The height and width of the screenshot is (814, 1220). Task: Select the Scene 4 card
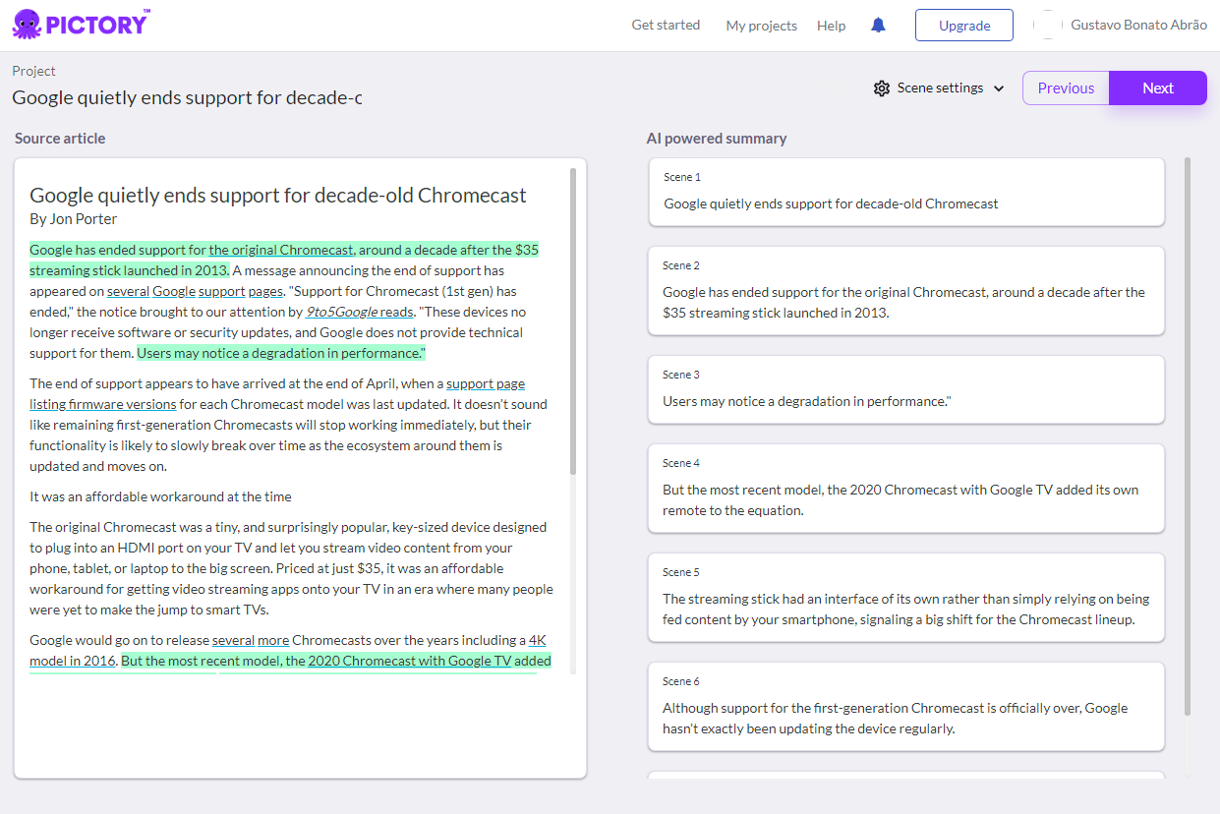click(x=906, y=488)
